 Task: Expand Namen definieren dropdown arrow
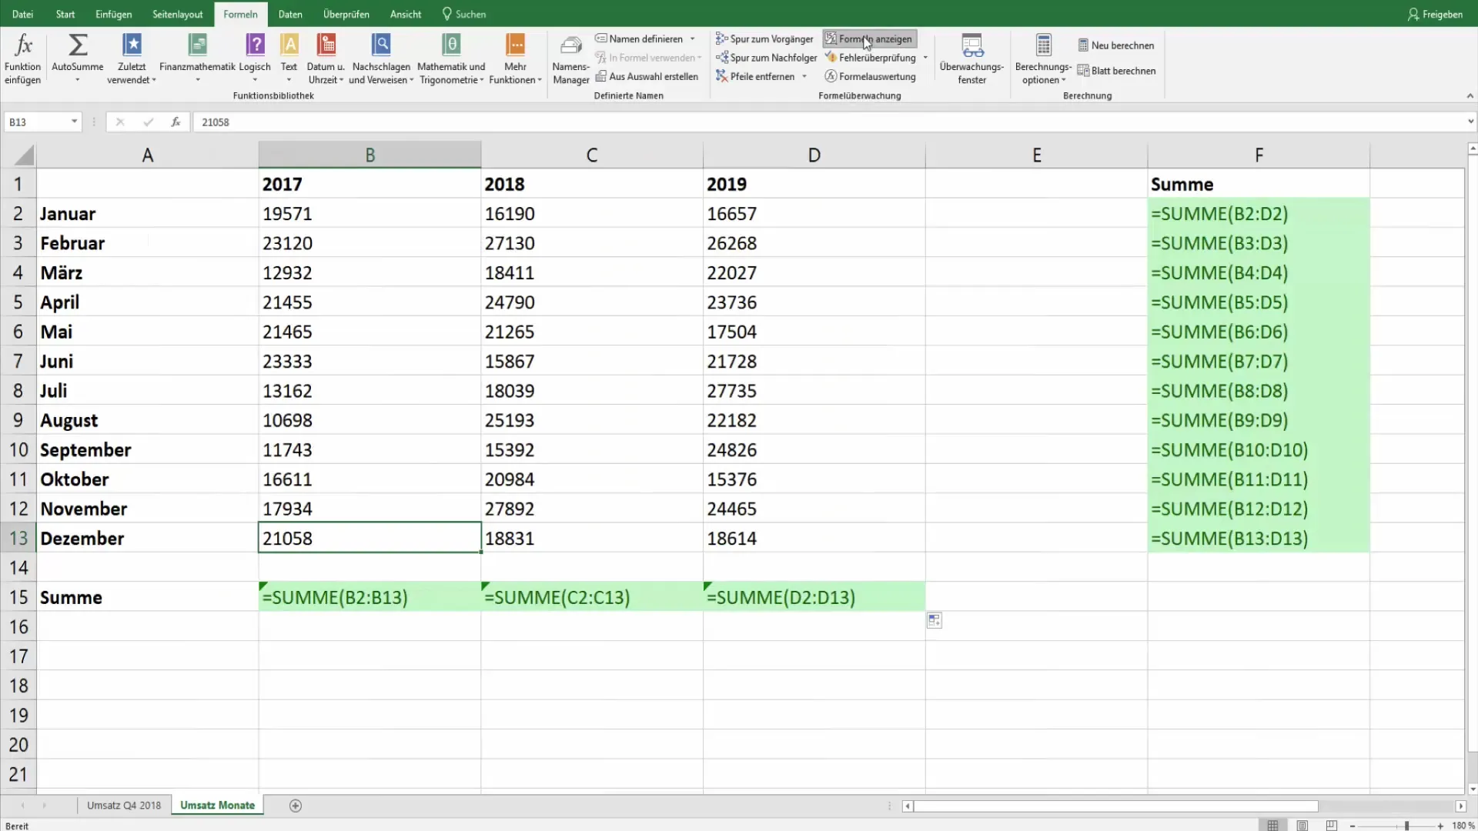[x=693, y=38]
